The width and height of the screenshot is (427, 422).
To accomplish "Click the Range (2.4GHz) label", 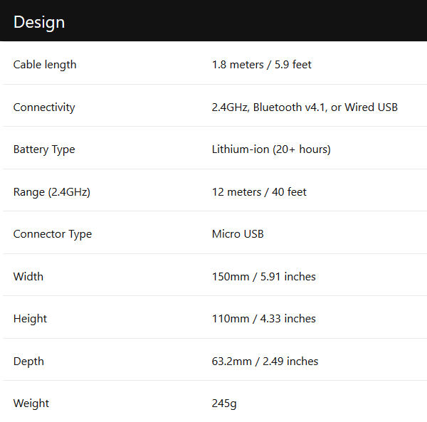I will click(x=52, y=192).
